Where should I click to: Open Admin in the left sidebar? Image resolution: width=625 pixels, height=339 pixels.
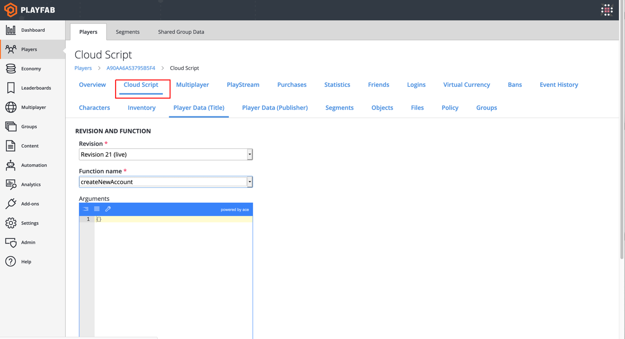[x=33, y=243]
